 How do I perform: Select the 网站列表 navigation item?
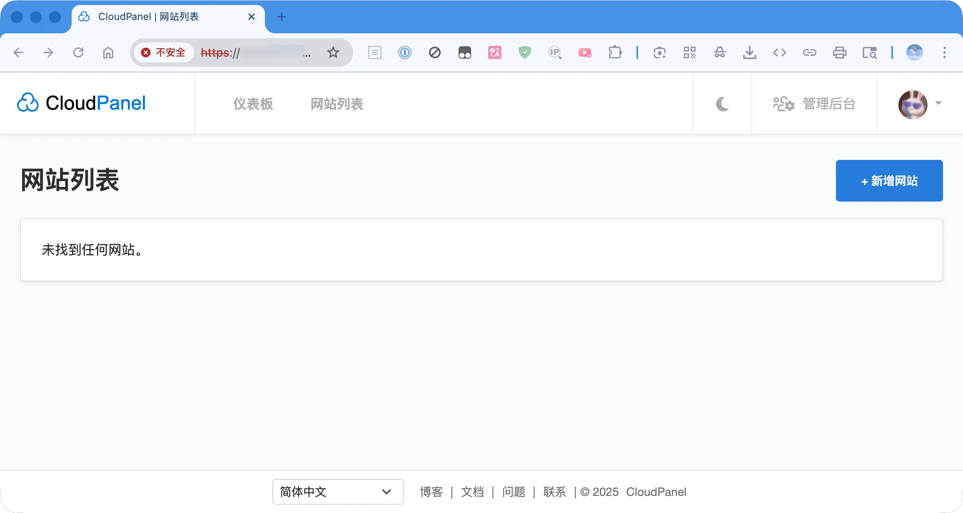point(337,104)
